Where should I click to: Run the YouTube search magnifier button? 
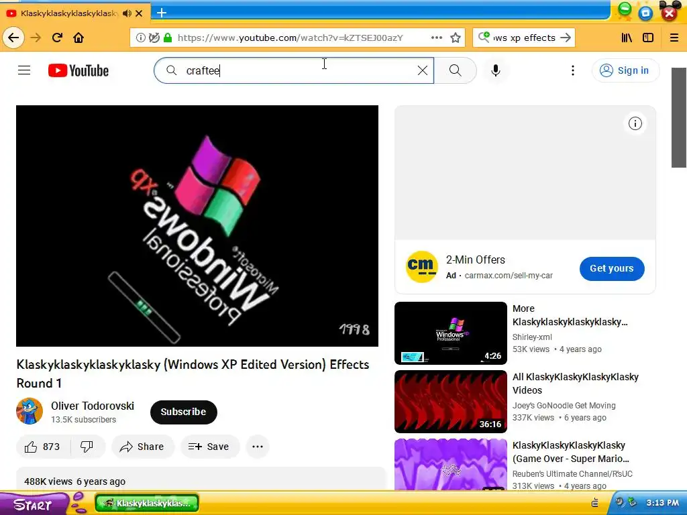point(456,70)
